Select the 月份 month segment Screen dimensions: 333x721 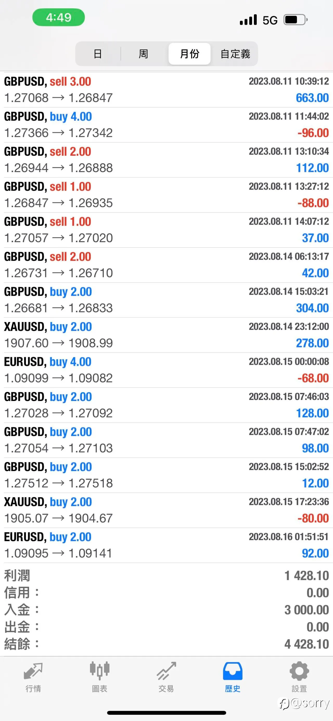coord(190,54)
